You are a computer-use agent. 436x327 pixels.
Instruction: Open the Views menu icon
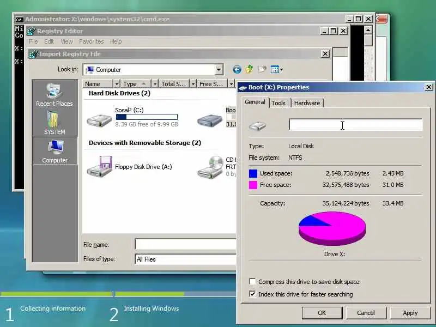[x=277, y=69]
